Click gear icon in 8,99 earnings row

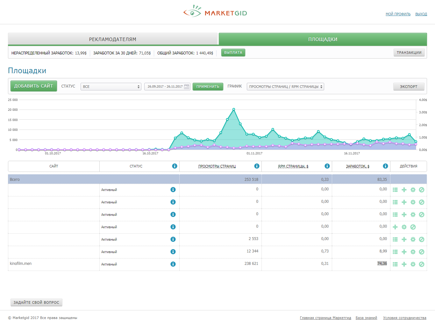tap(413, 252)
